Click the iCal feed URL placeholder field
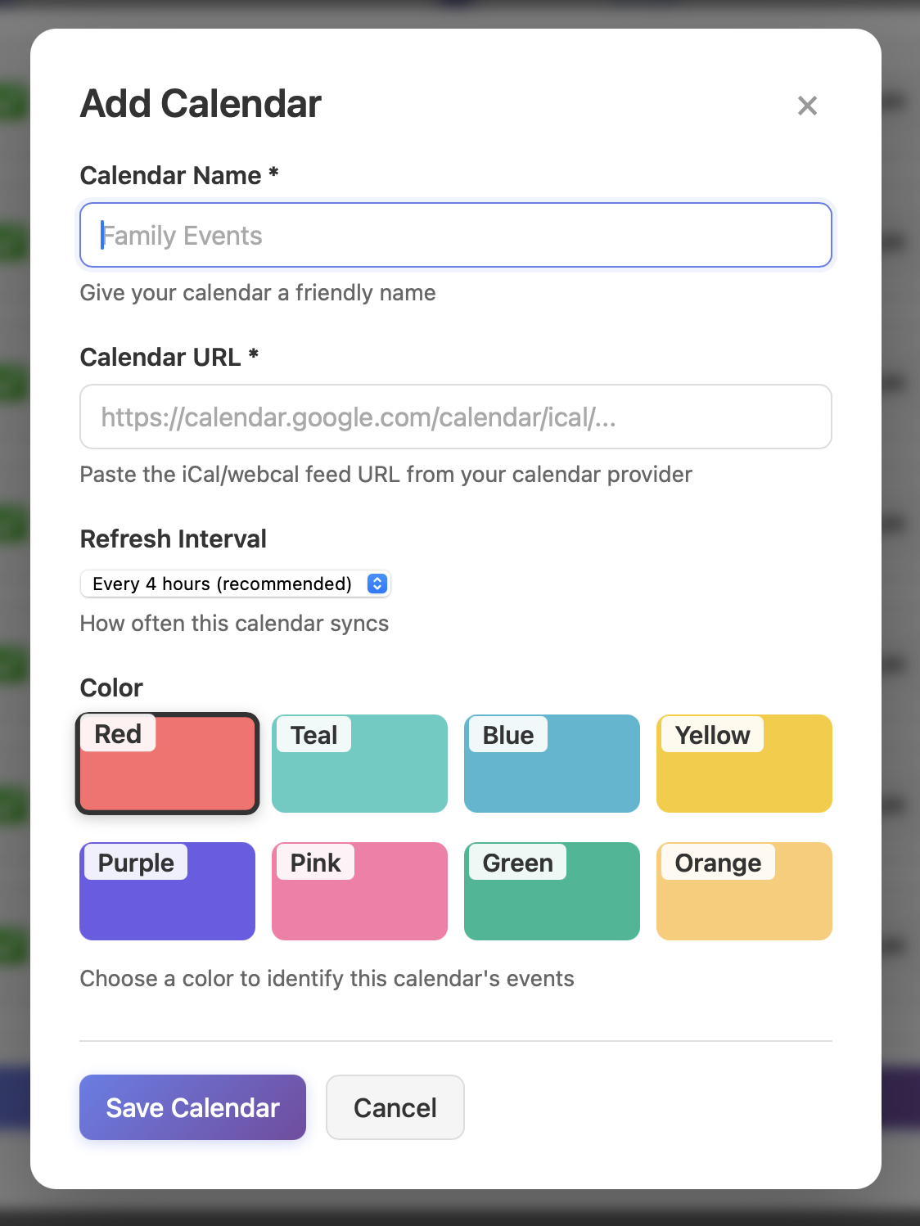Screen dimensions: 920x1226 [x=455, y=417]
